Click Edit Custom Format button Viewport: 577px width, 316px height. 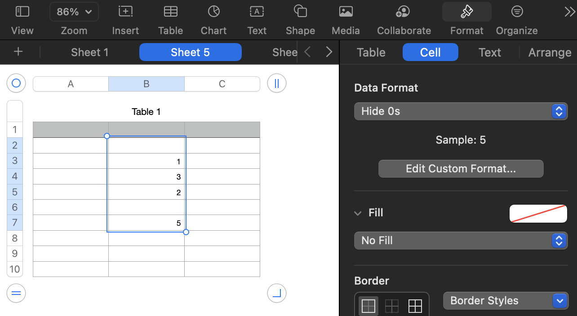point(461,169)
